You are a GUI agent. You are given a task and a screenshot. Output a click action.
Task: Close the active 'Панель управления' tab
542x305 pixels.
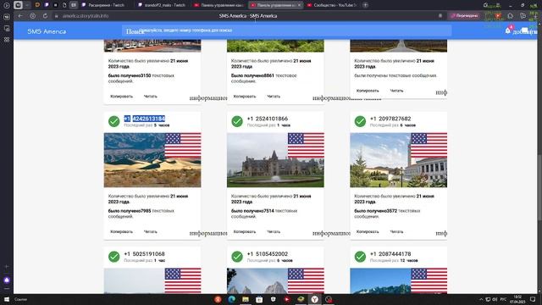pos(299,5)
